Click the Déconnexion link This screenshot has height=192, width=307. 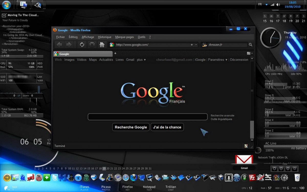[x=239, y=60]
